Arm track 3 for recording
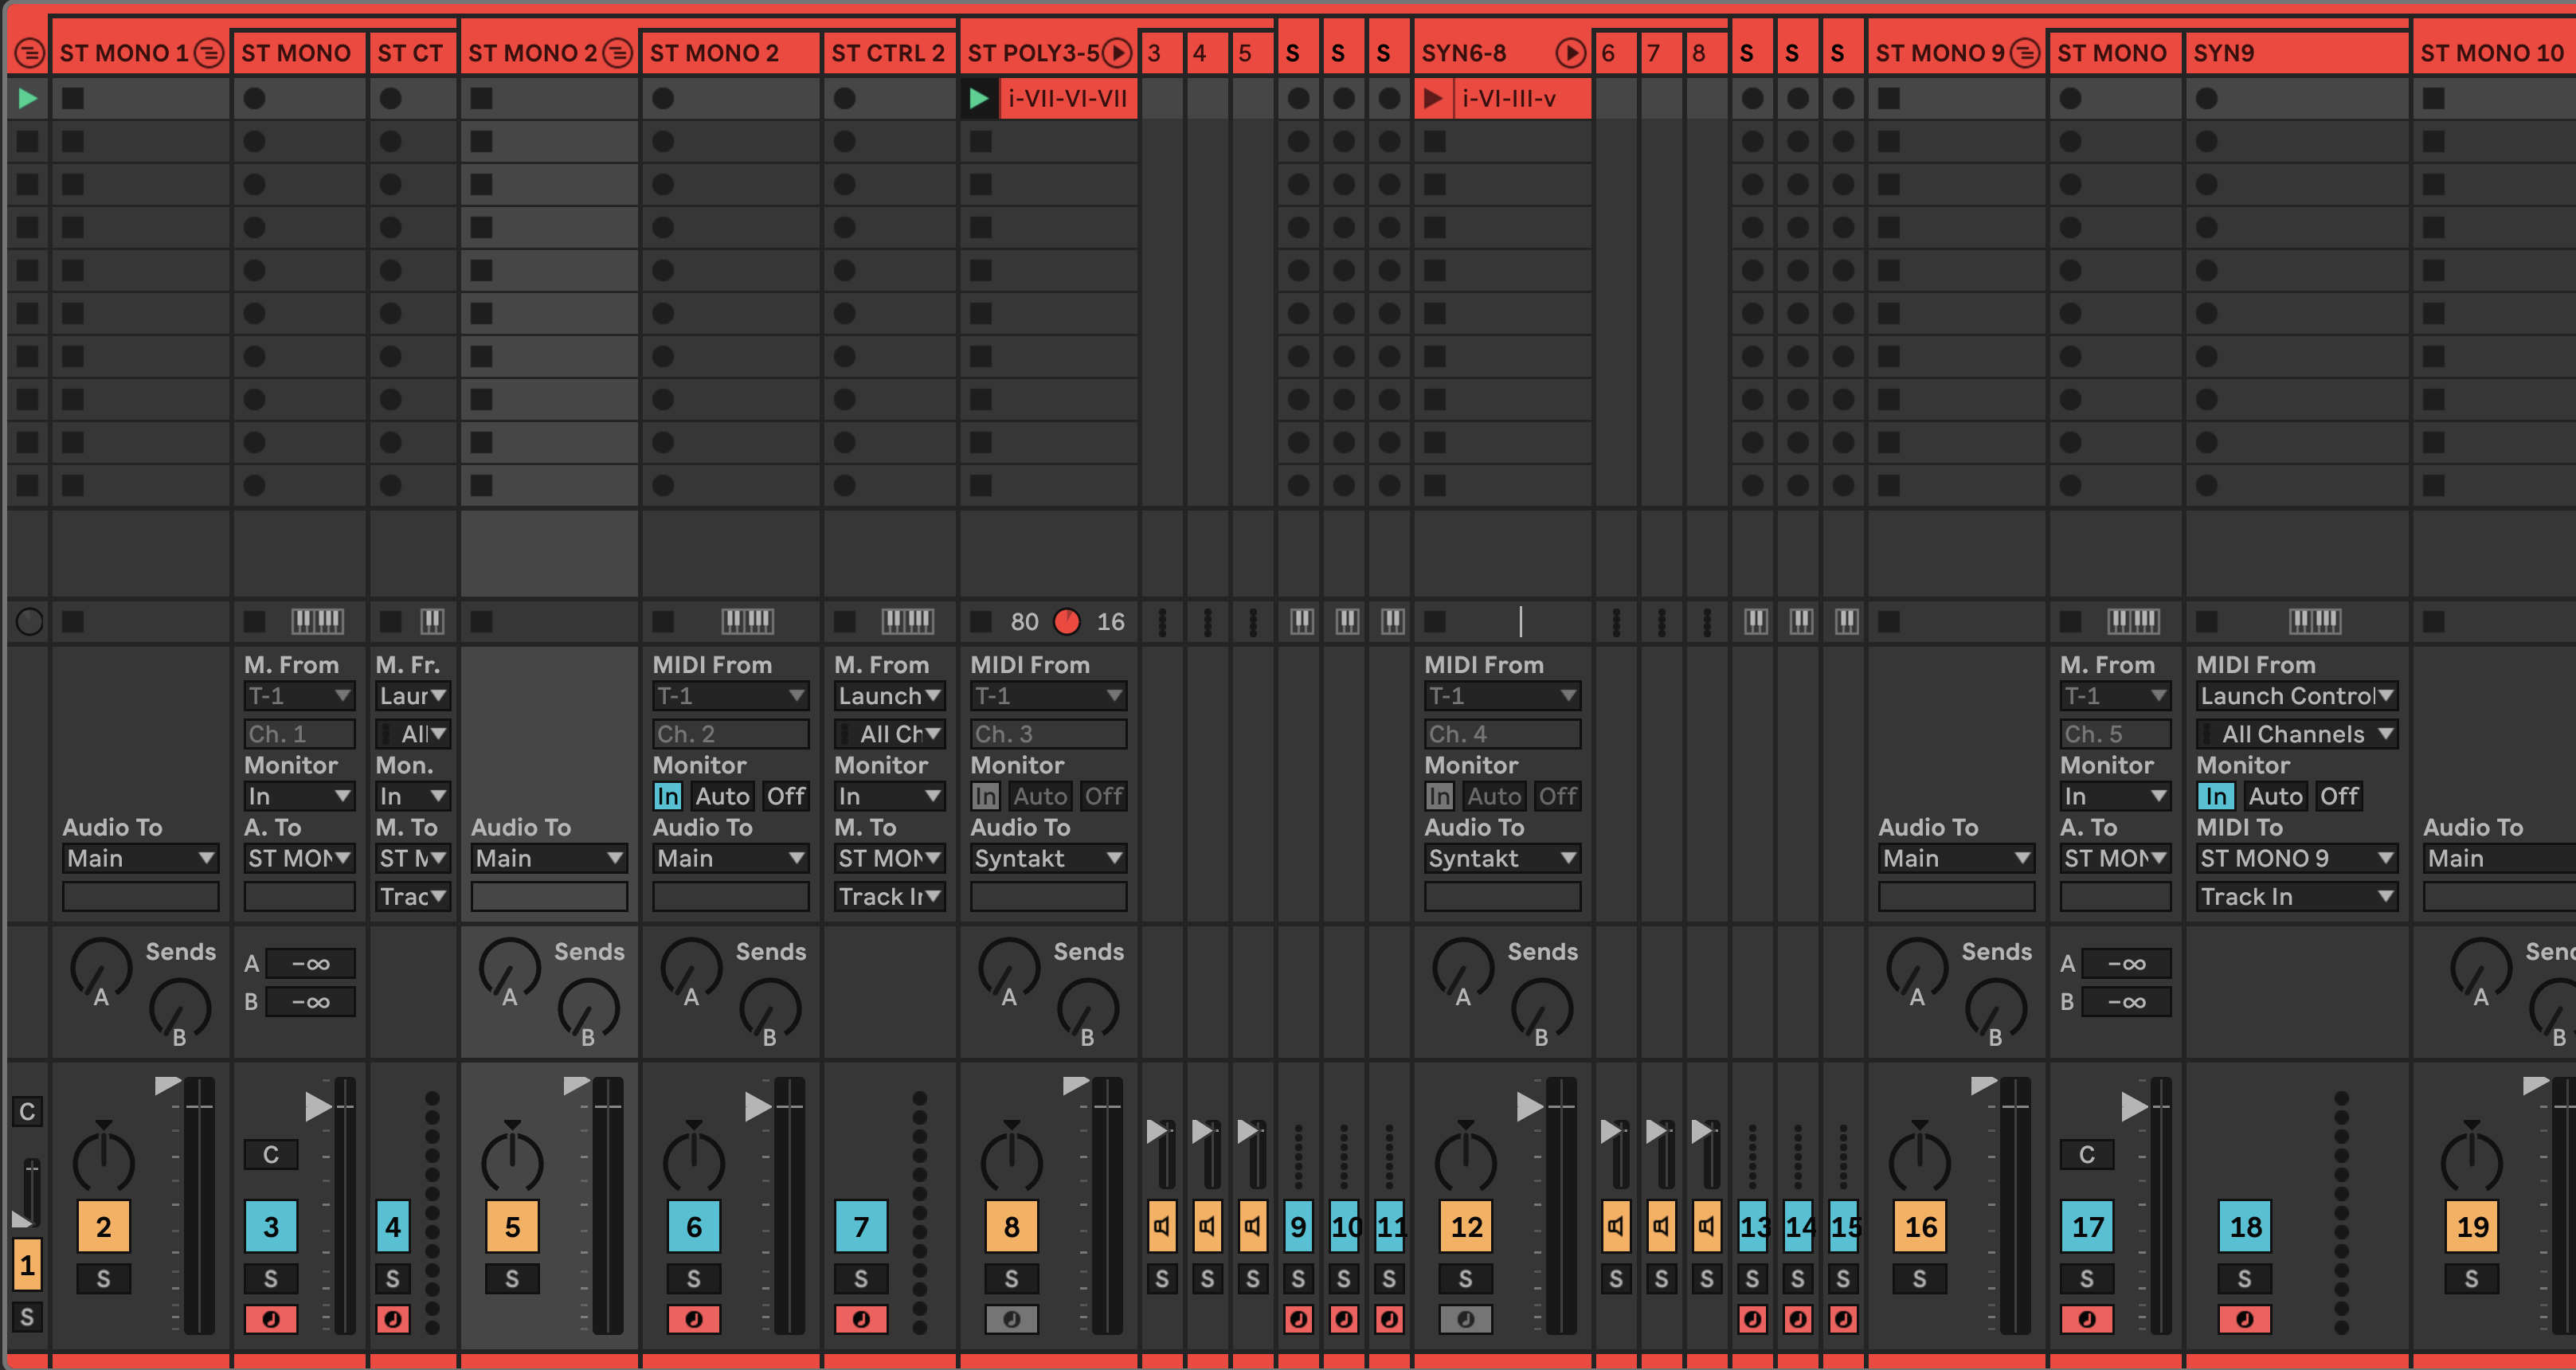The width and height of the screenshot is (2576, 1370). 271,1319
